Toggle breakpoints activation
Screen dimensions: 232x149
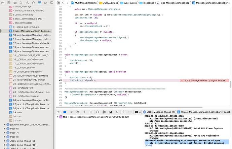coord(65,112)
